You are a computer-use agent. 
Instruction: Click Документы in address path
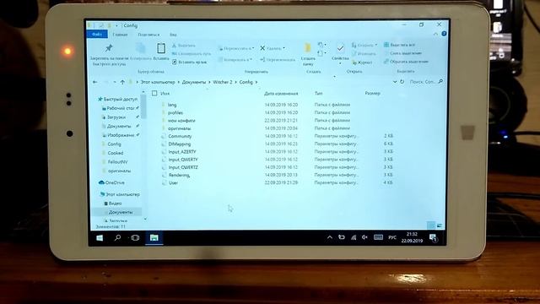(x=194, y=82)
